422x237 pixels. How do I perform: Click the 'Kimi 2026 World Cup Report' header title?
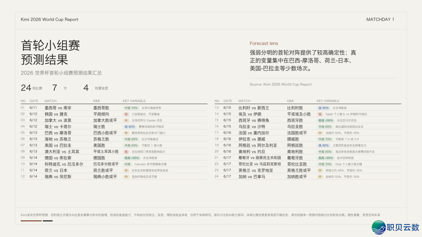pyautogui.click(x=49, y=19)
